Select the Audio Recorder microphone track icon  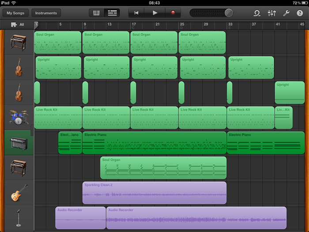tap(19, 218)
